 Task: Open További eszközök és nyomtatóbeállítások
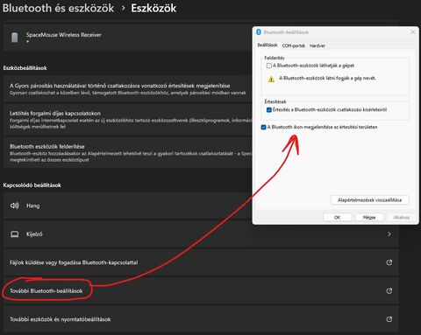(201, 319)
